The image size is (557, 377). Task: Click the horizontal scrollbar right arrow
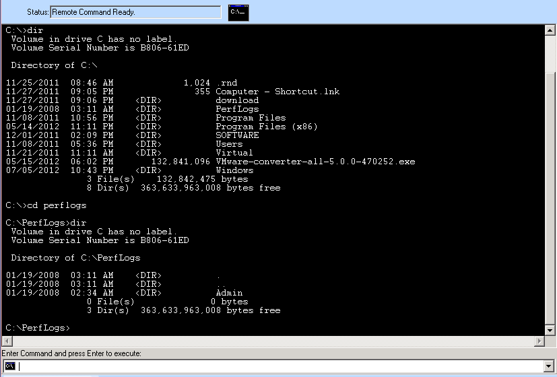[x=539, y=341]
